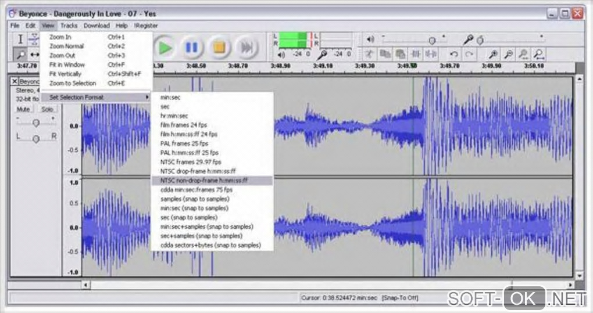Adjust the track pan L/R slider

[x=36, y=138]
